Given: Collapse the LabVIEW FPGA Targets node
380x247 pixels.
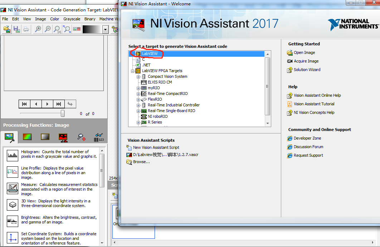Looking at the screenshot, I should pos(132,70).
